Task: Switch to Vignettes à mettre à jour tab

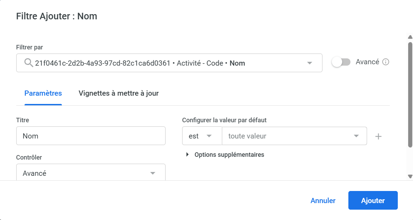Action: [x=119, y=93]
